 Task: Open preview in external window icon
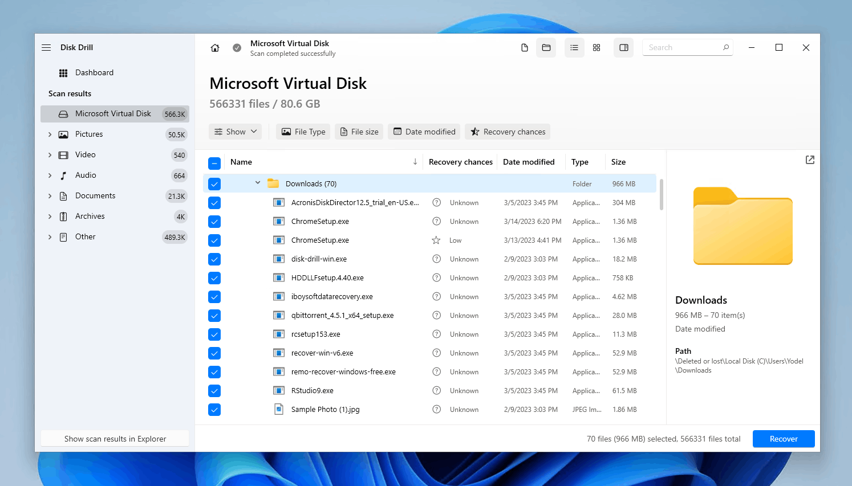tap(810, 160)
